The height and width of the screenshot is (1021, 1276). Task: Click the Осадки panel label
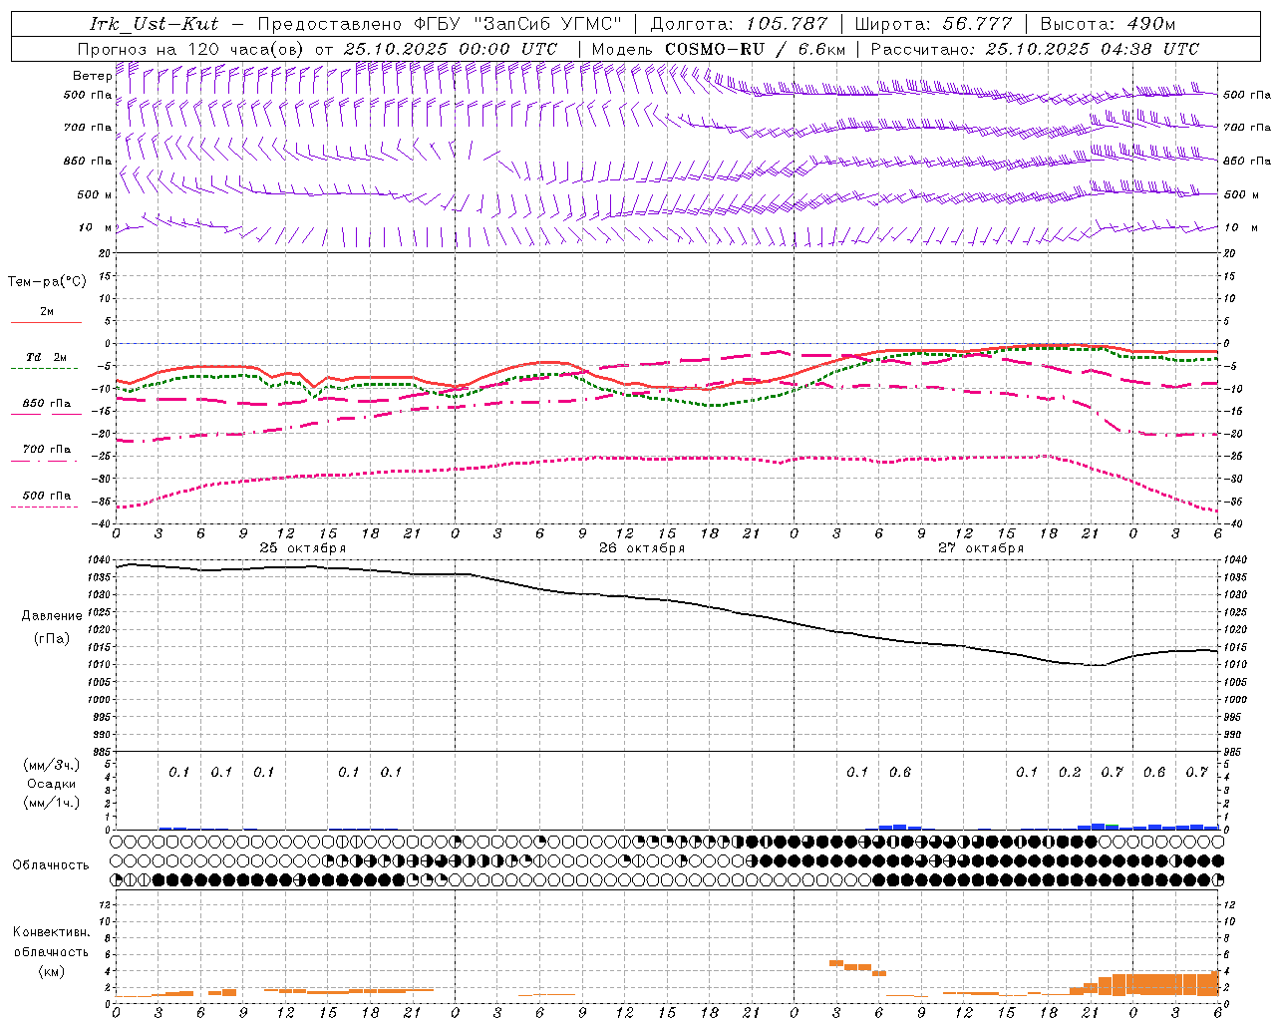click(x=52, y=784)
